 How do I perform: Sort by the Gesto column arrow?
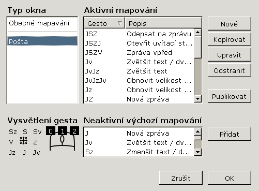click(x=120, y=23)
